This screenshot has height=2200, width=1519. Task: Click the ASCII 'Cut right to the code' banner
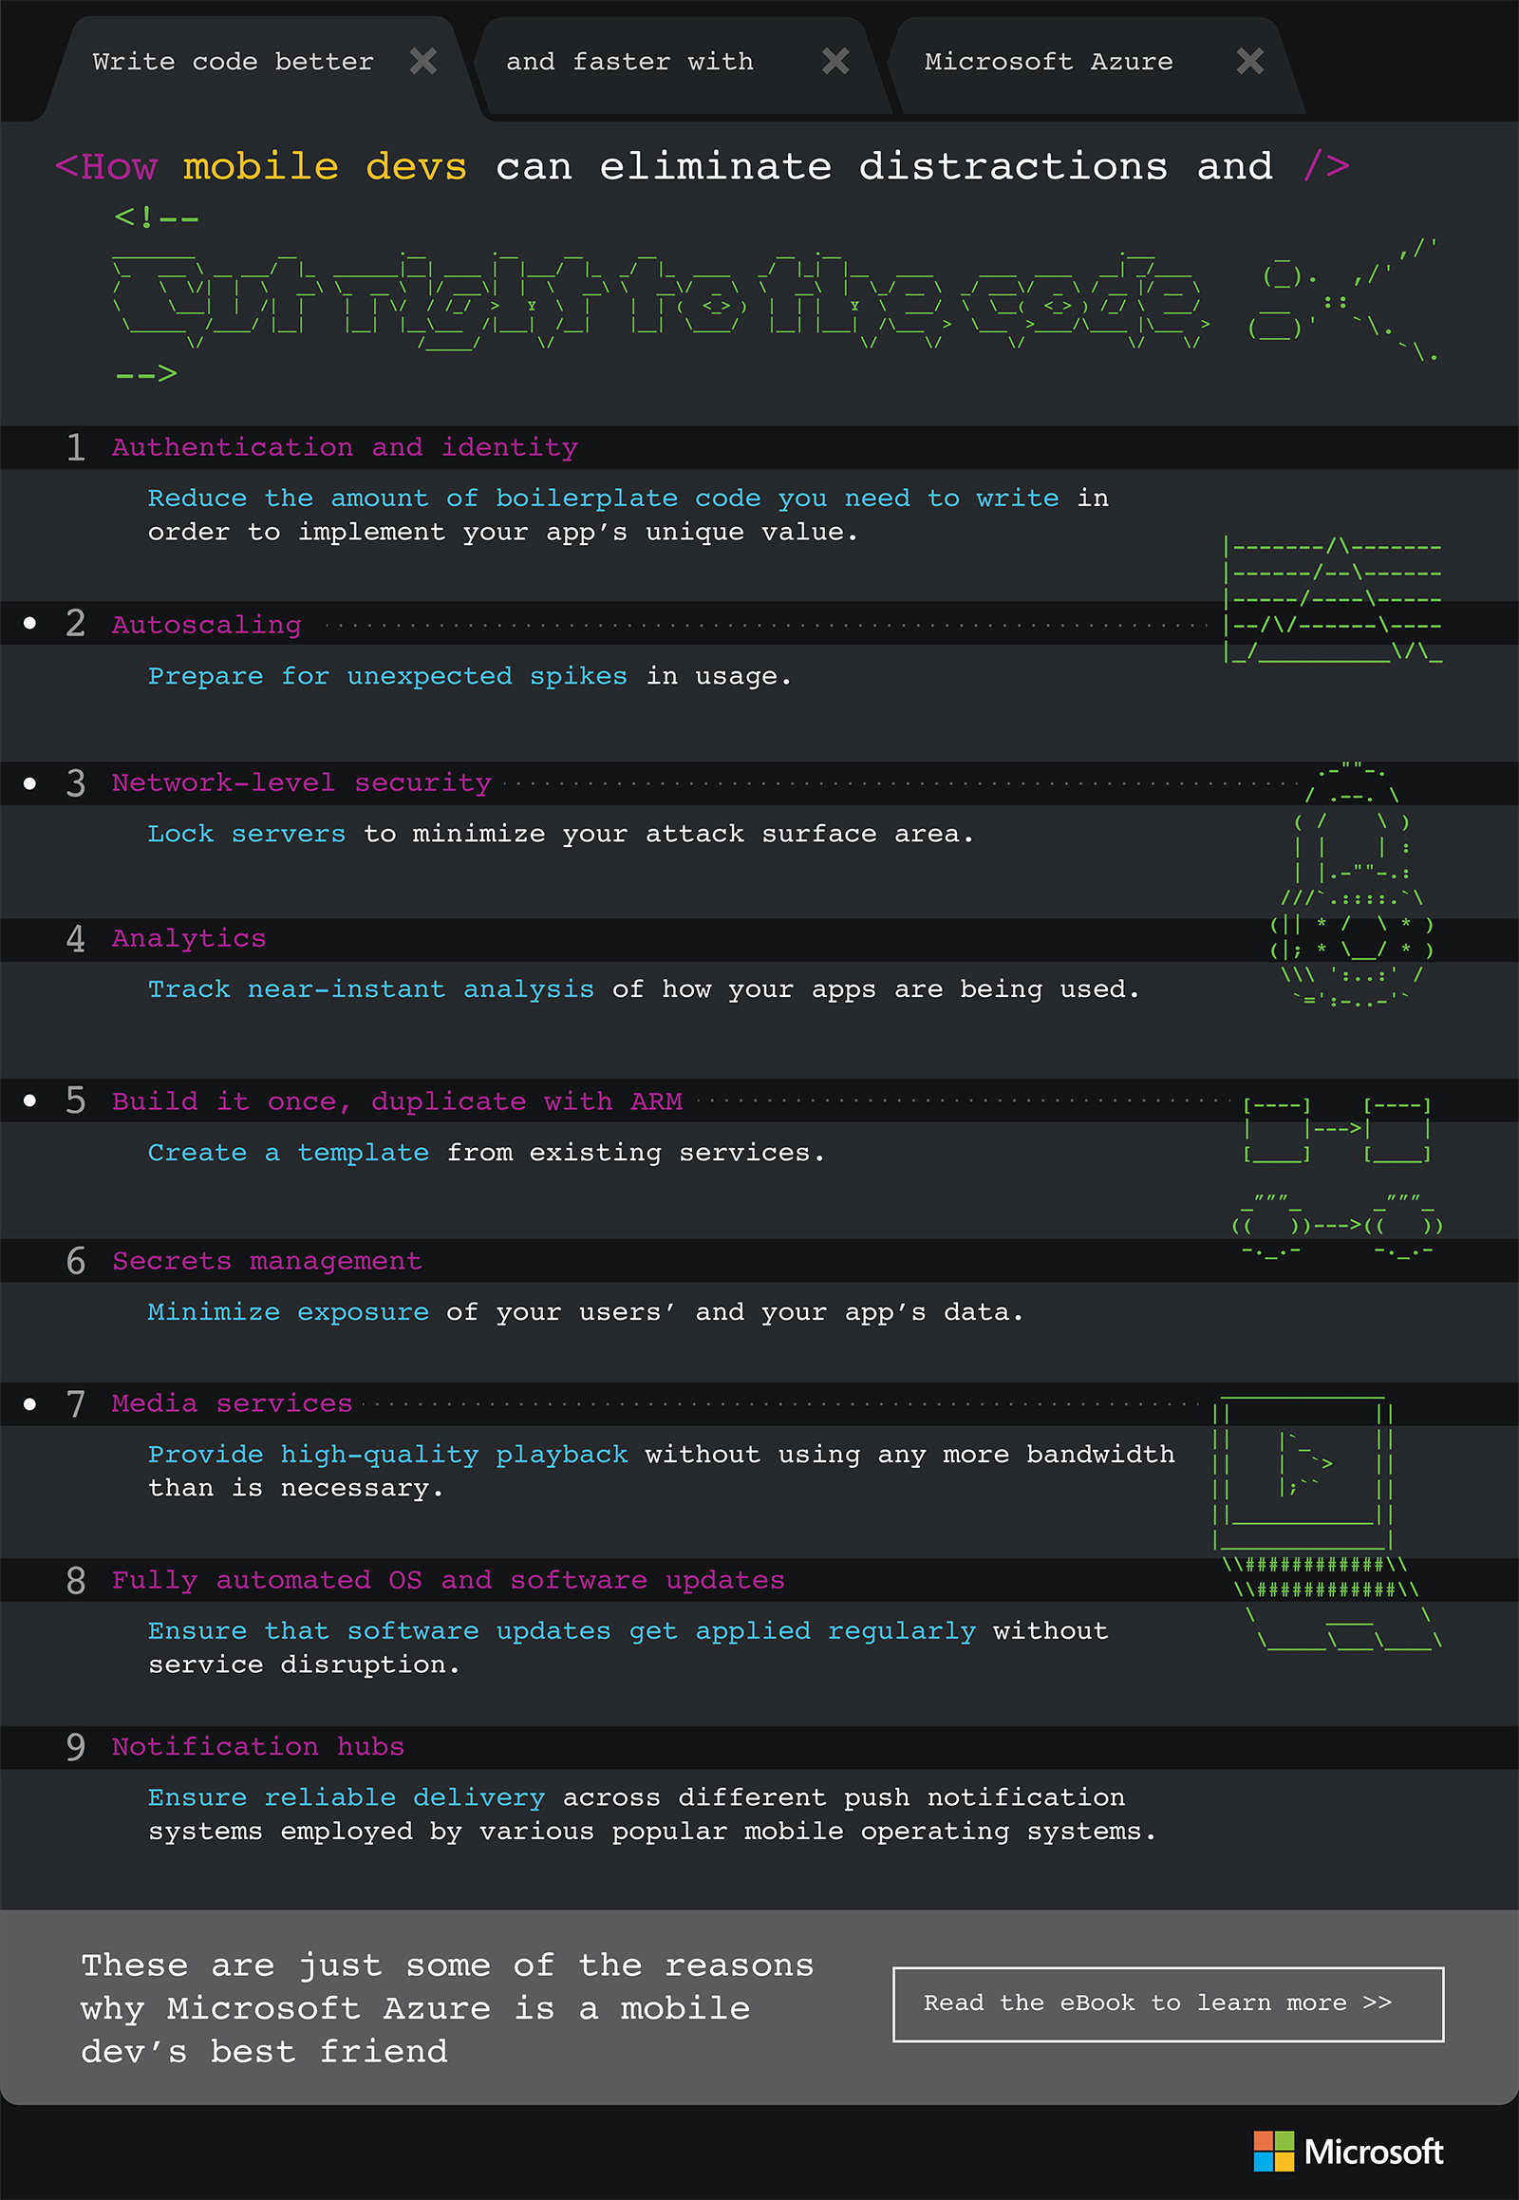pyautogui.click(x=662, y=302)
